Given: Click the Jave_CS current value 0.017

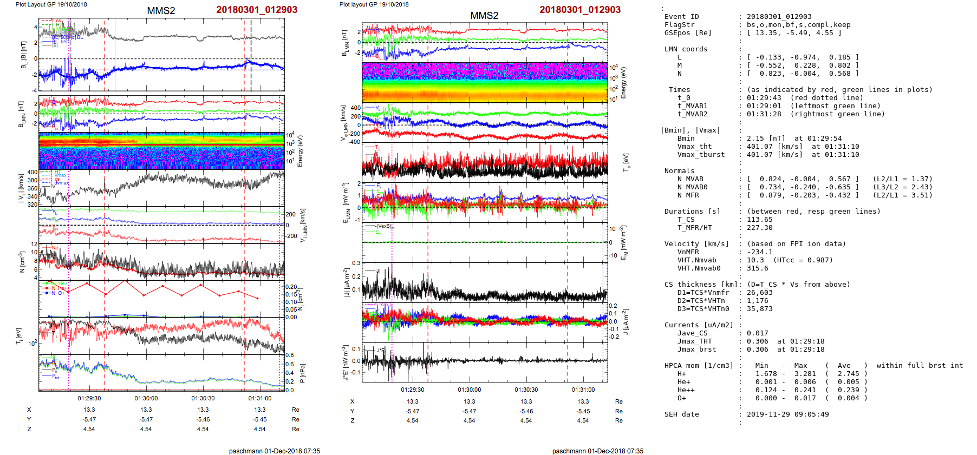Looking at the screenshot, I should (x=757, y=333).
